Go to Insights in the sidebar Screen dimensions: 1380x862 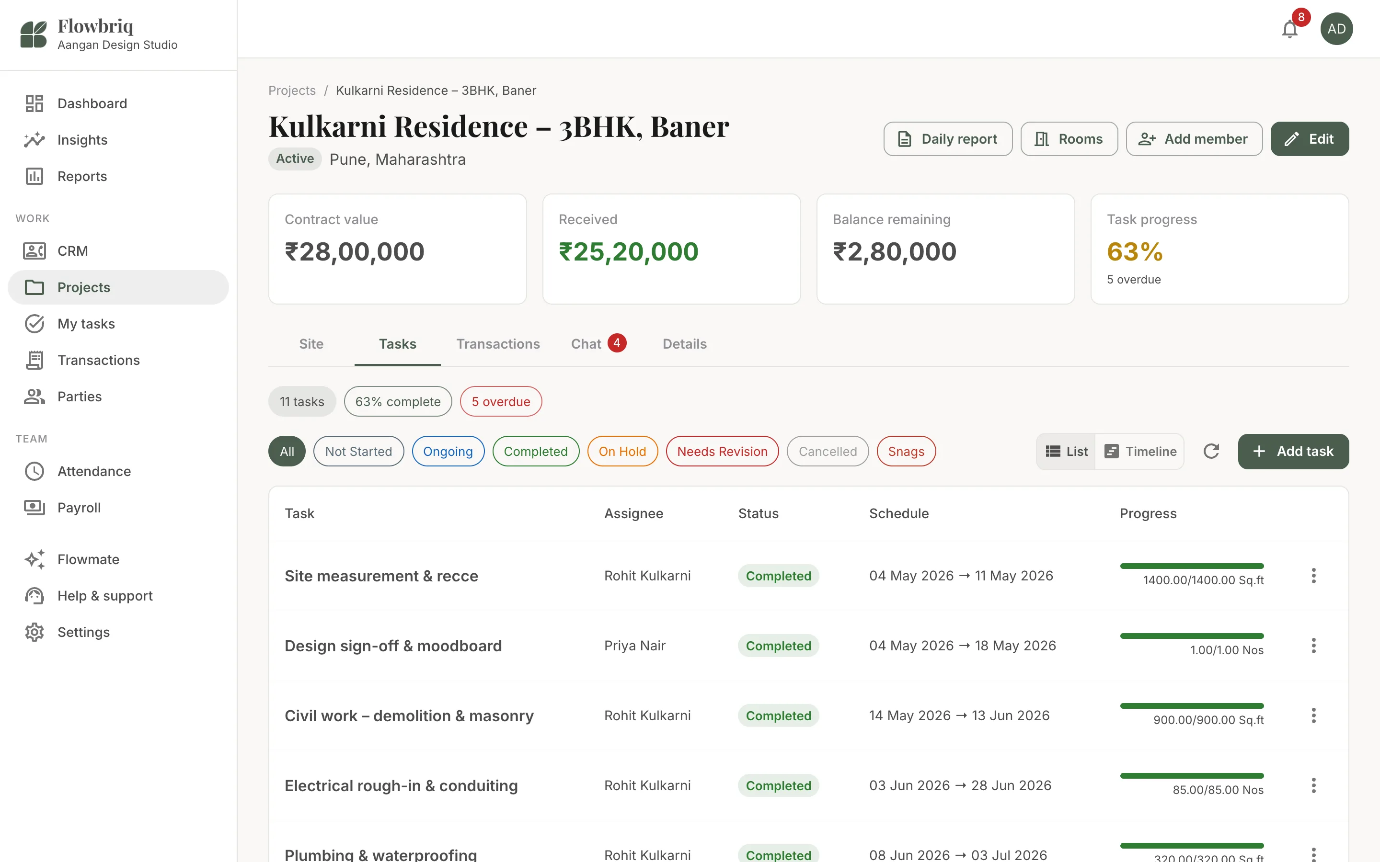point(118,140)
